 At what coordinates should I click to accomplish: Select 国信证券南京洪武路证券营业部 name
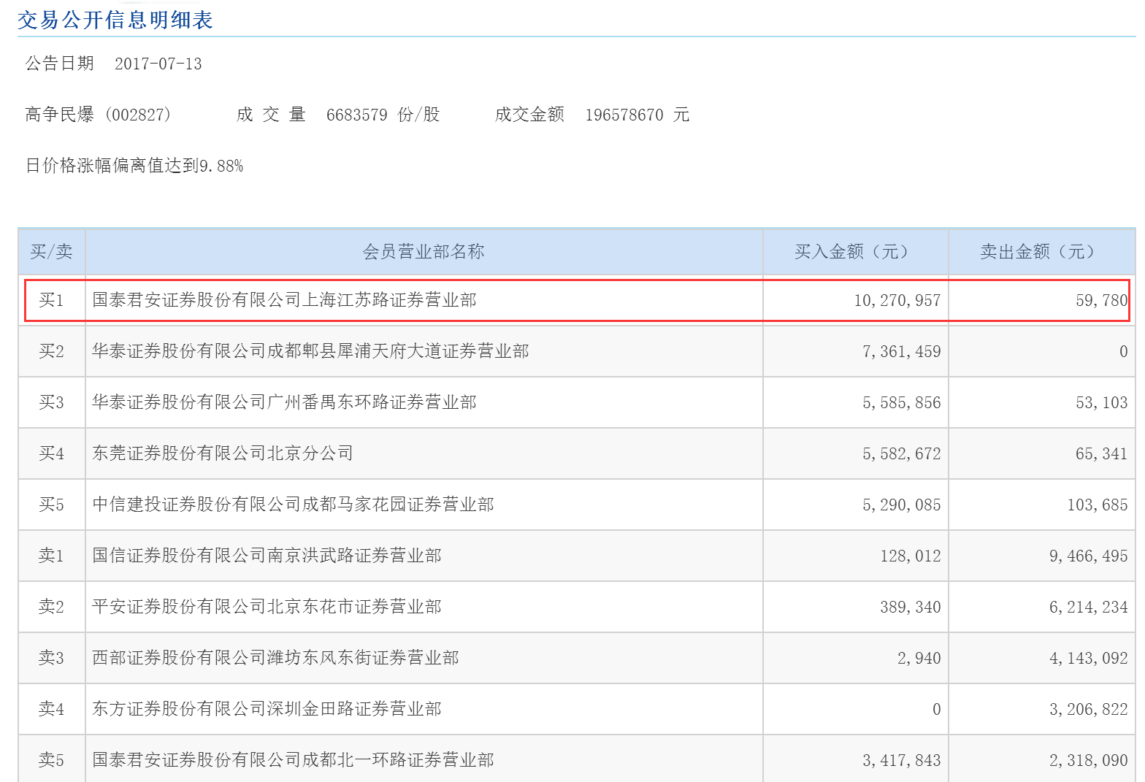[267, 556]
